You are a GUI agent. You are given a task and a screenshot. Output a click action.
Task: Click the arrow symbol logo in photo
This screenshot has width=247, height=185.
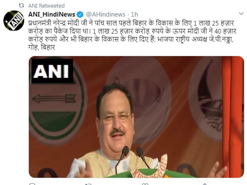click(54, 98)
